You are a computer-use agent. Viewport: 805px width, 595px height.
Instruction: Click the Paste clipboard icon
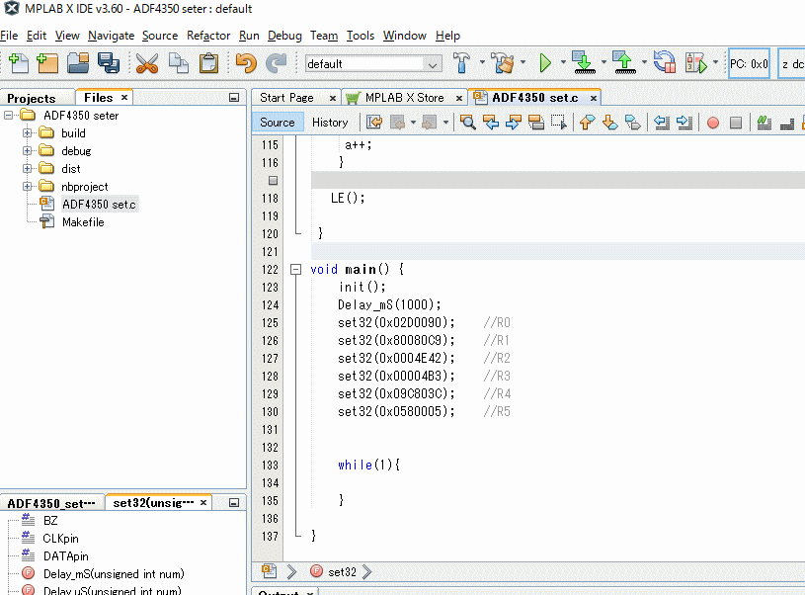point(208,63)
